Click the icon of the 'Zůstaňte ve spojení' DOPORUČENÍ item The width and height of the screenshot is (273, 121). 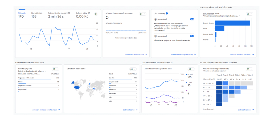point(155,36)
